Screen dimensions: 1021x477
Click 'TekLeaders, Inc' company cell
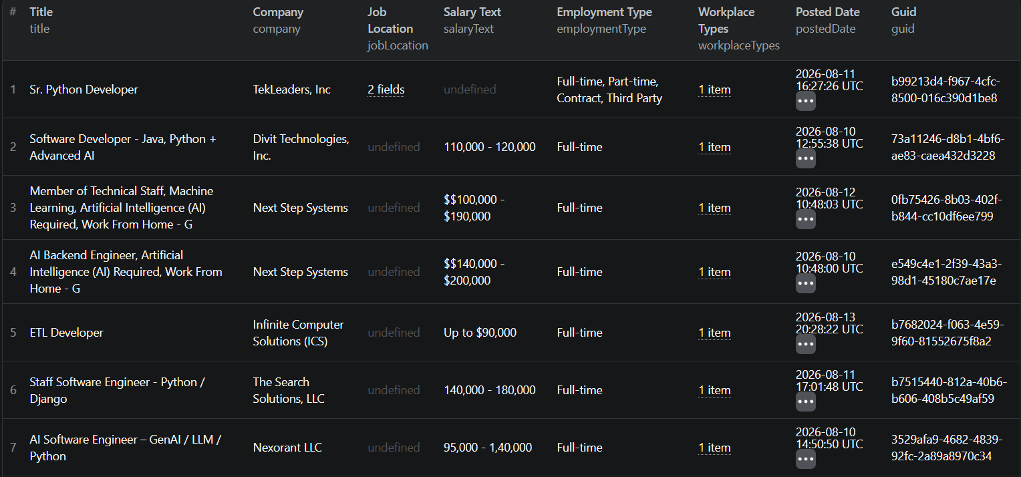coord(291,90)
